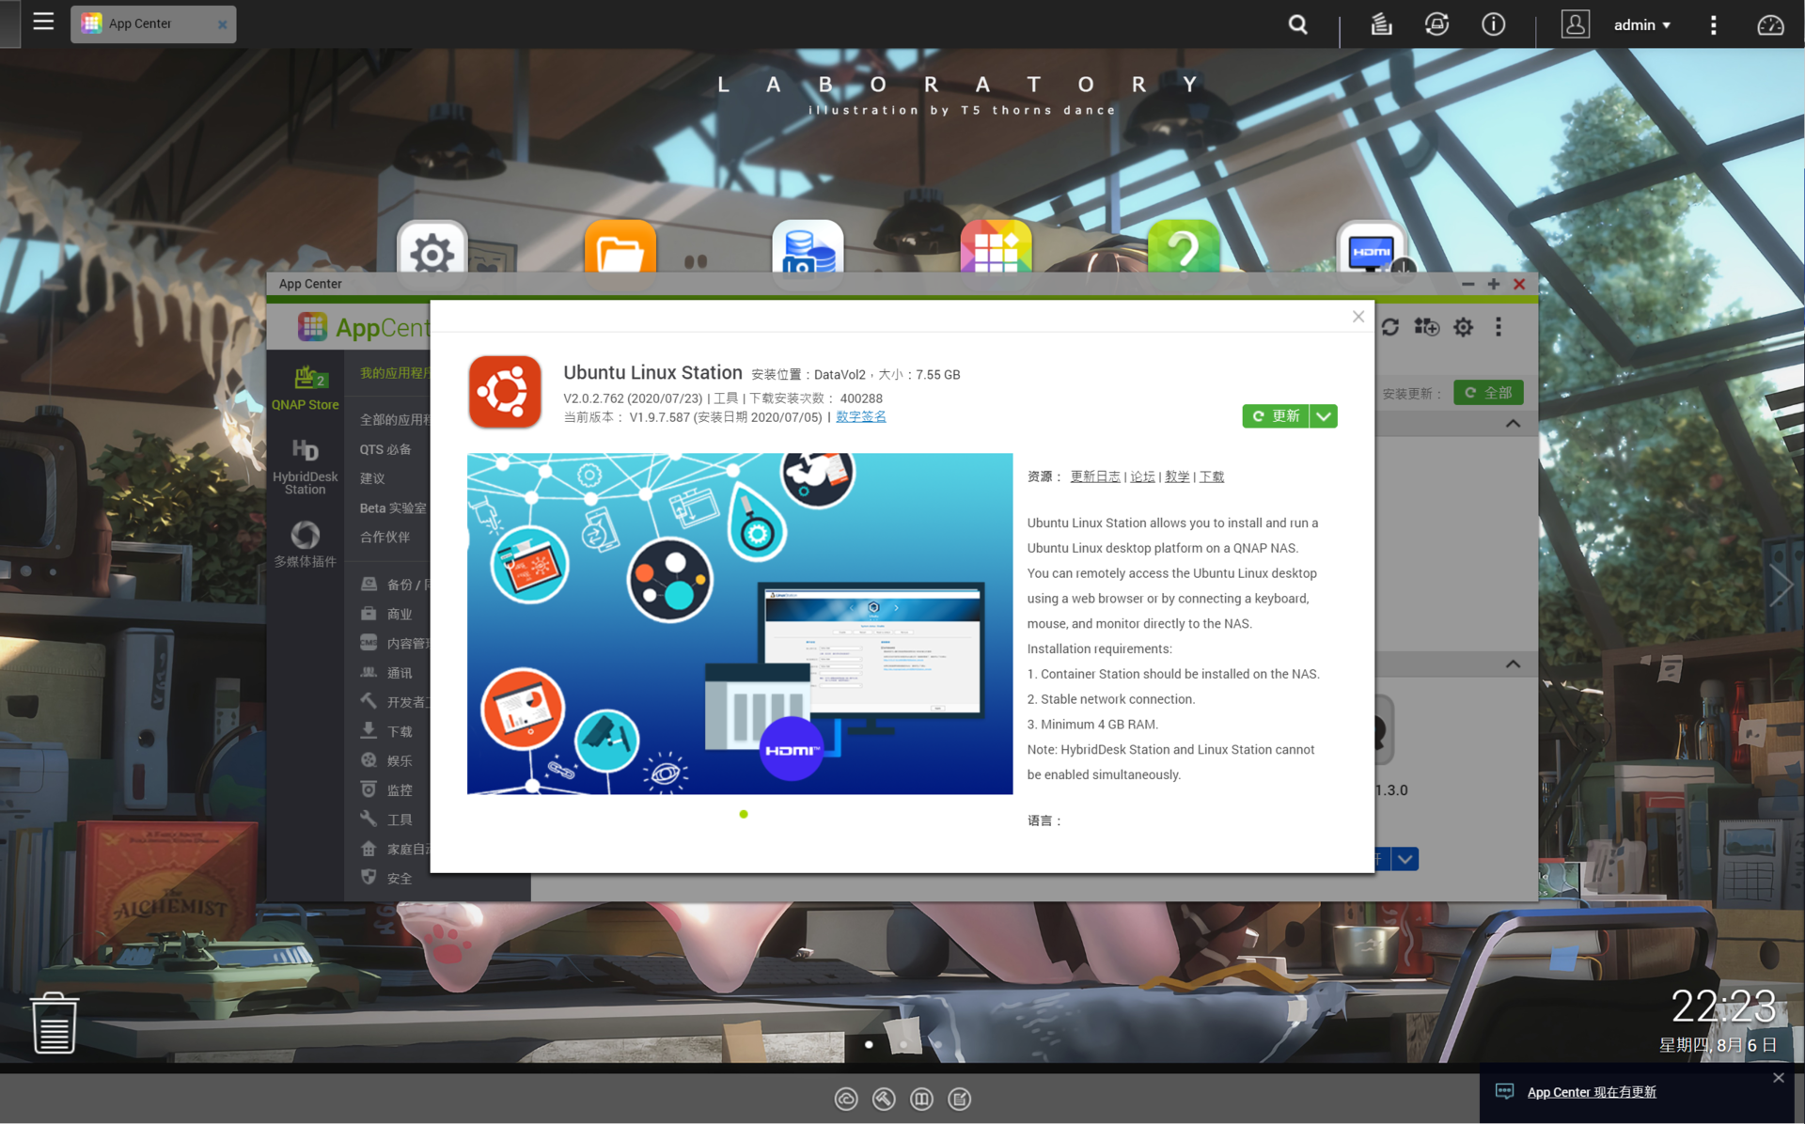The width and height of the screenshot is (1805, 1124).
Task: Open the main hamburger menu
Action: [x=43, y=22]
